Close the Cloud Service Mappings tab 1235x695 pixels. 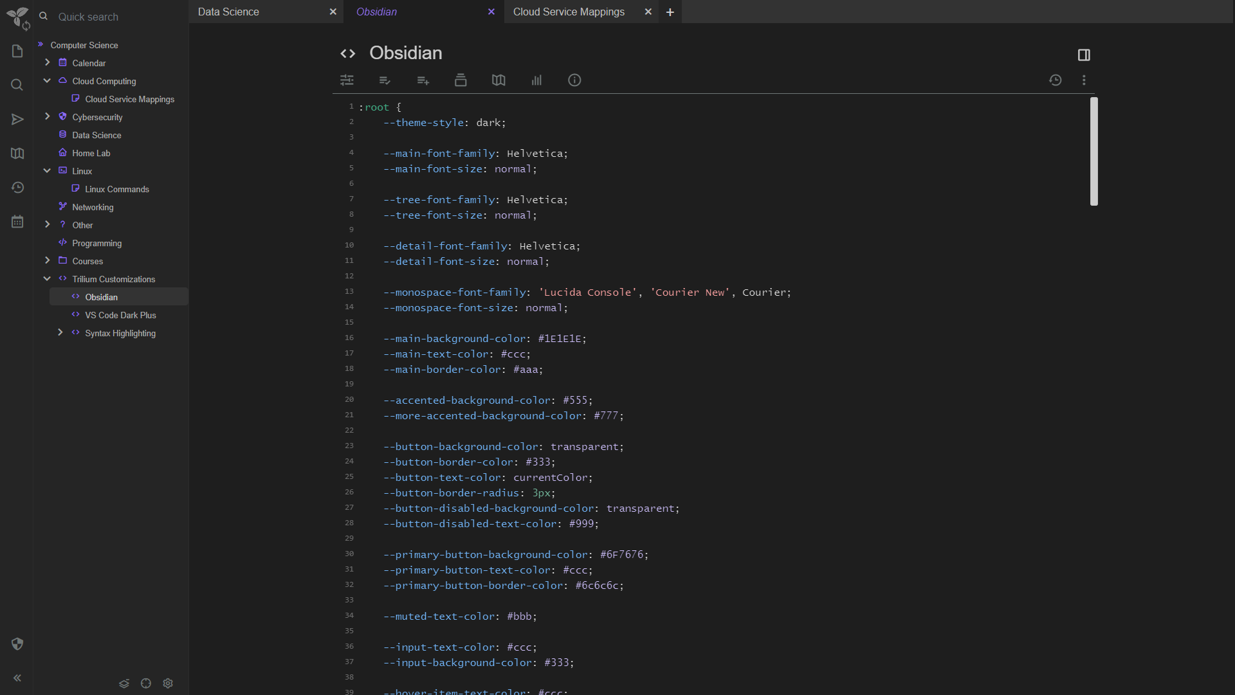pos(648,12)
